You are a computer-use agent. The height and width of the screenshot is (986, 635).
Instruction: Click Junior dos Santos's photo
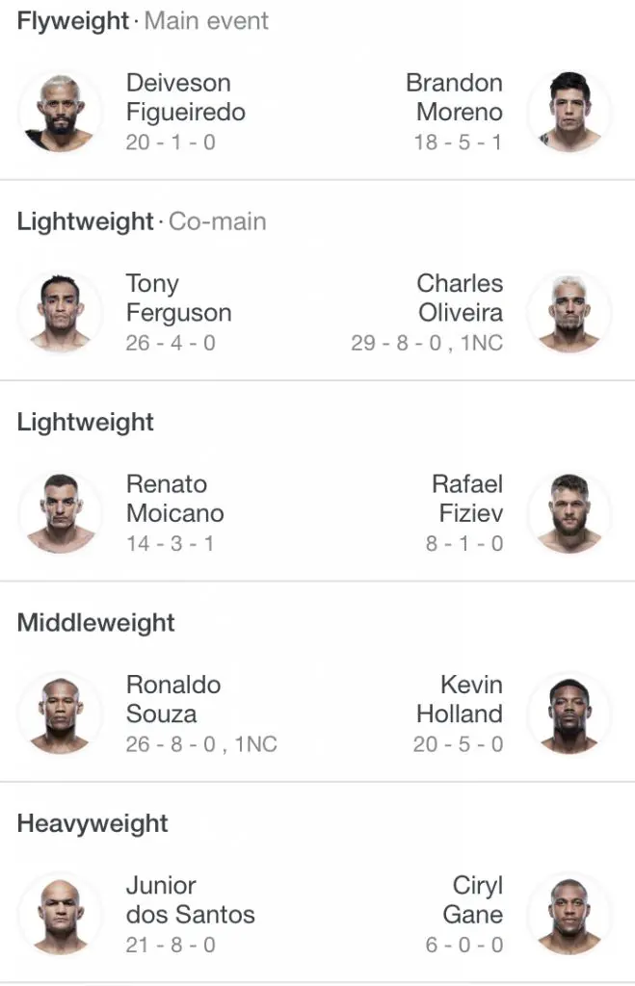(x=60, y=915)
